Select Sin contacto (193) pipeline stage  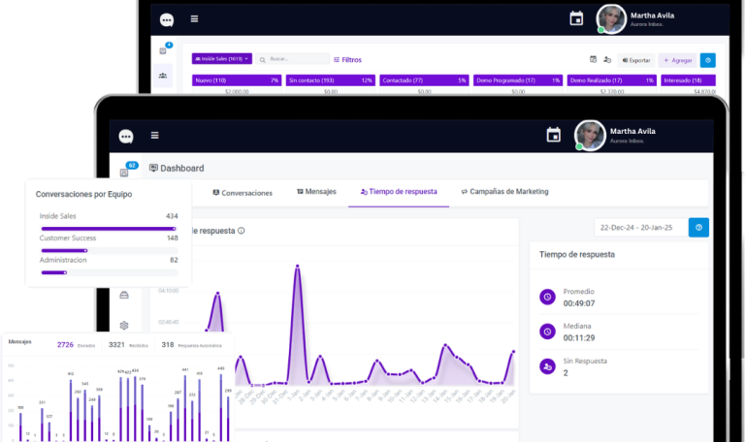(330, 80)
